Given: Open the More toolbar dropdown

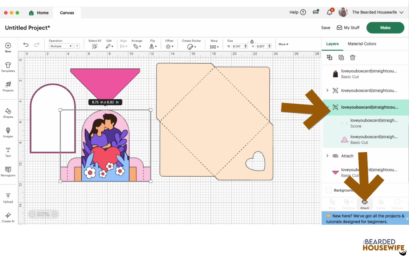Looking at the screenshot, I should [x=283, y=44].
